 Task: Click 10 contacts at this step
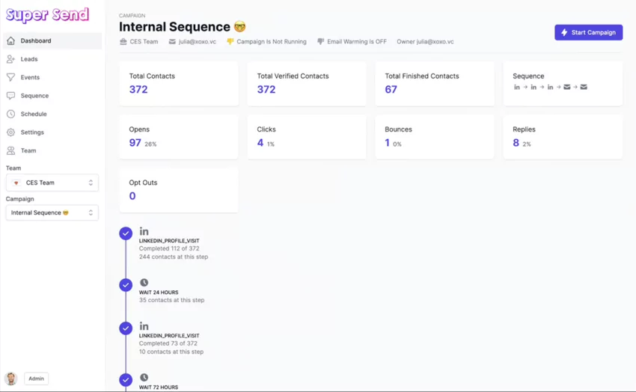(171, 352)
